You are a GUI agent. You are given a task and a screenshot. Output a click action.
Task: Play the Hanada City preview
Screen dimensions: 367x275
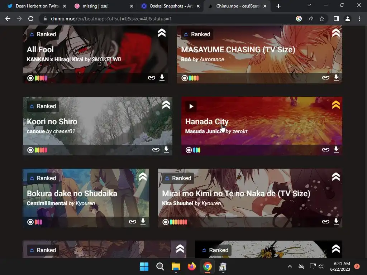[x=191, y=106]
